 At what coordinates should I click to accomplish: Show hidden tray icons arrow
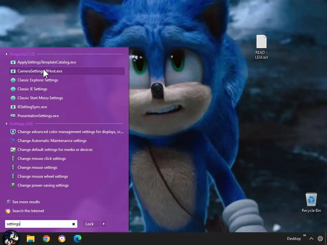click(x=311, y=239)
